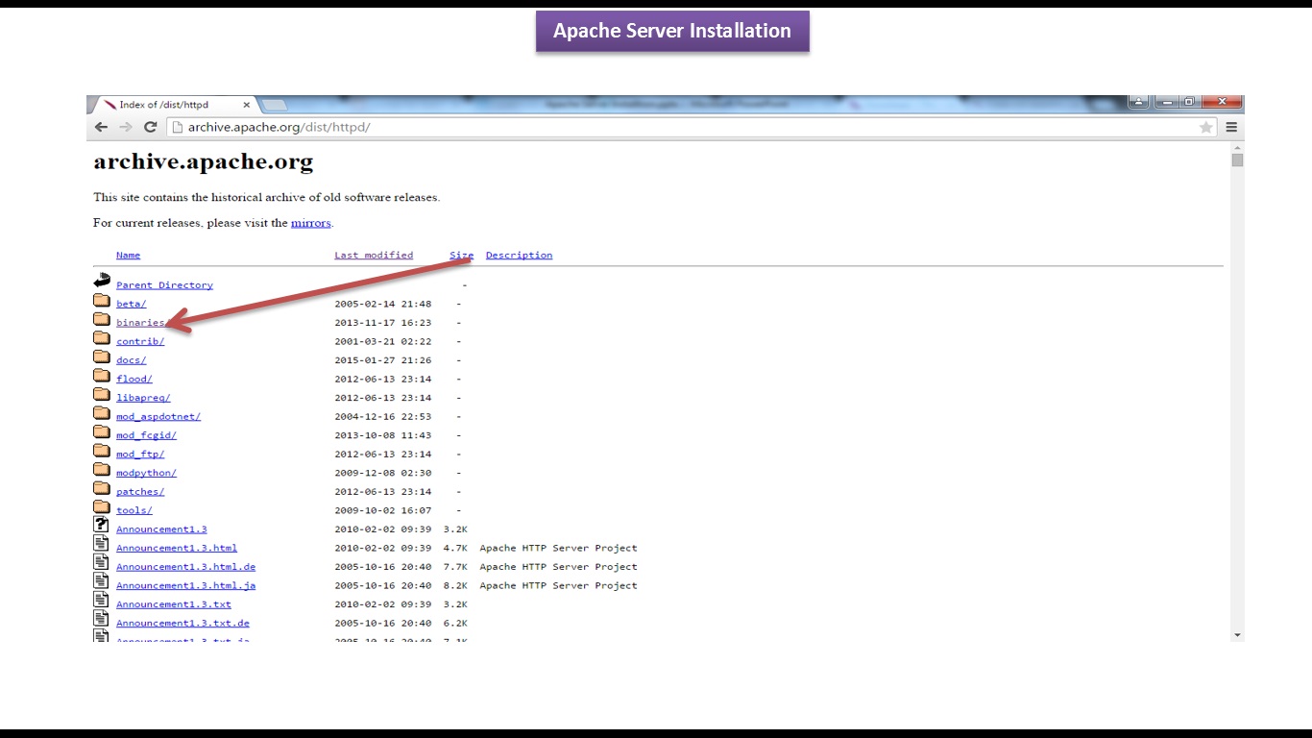Viewport: 1312px width, 738px height.
Task: Click the folder icon beside tools/
Action: tap(102, 507)
